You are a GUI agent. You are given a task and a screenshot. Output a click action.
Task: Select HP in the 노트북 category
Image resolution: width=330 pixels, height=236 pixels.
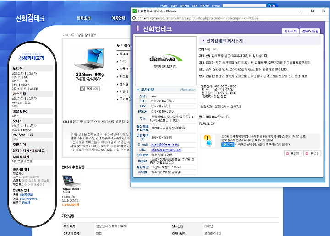[27, 81]
